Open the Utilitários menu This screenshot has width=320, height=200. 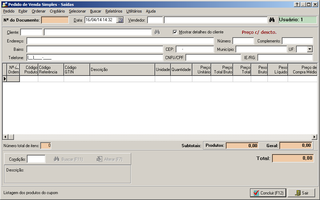point(134,11)
